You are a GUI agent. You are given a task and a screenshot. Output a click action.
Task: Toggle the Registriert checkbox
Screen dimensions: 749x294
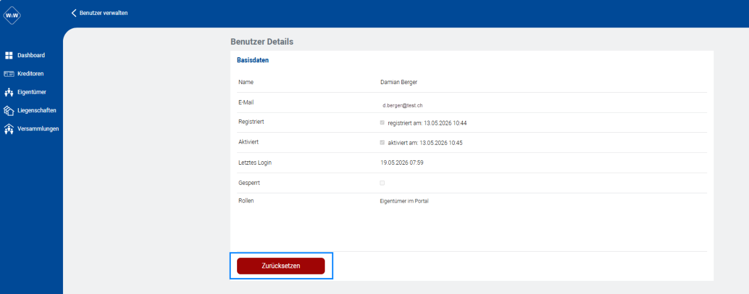click(382, 122)
